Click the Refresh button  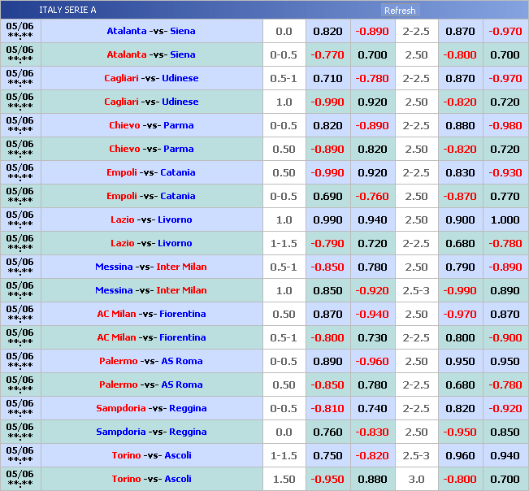click(400, 11)
